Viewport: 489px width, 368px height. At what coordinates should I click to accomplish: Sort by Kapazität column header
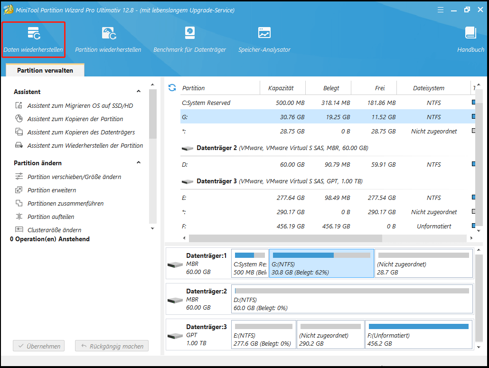[282, 88]
